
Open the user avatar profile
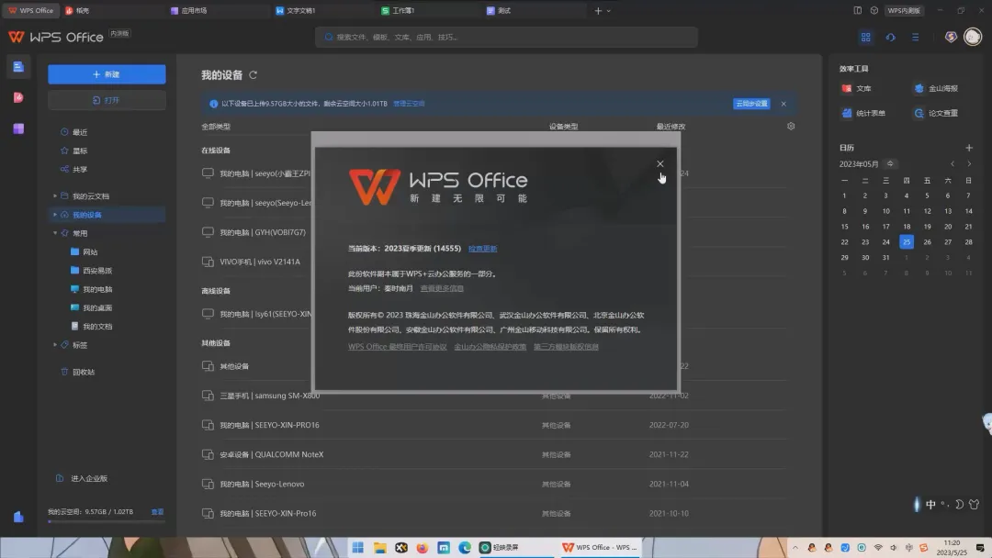point(973,37)
